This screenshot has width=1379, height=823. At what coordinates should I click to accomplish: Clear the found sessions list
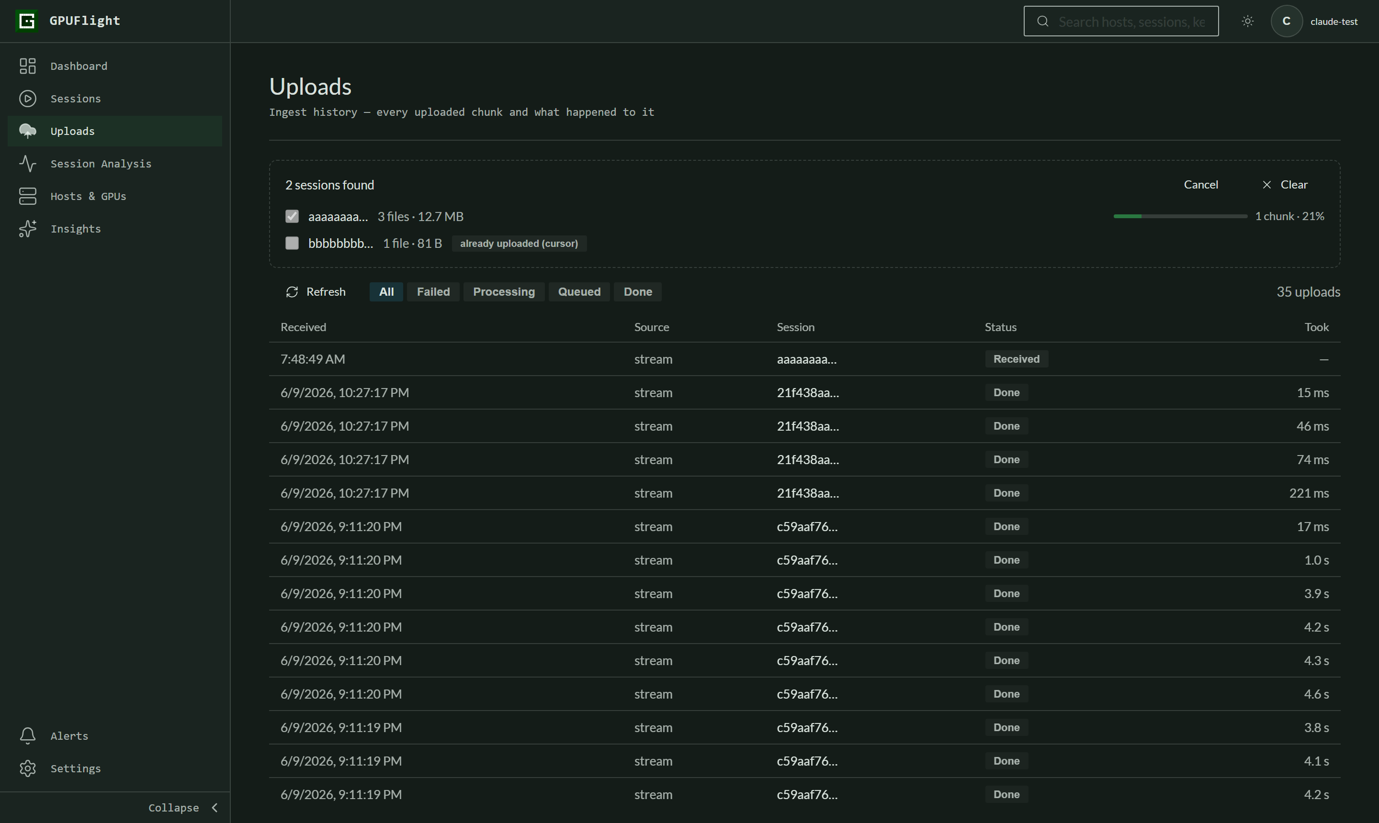click(1285, 185)
